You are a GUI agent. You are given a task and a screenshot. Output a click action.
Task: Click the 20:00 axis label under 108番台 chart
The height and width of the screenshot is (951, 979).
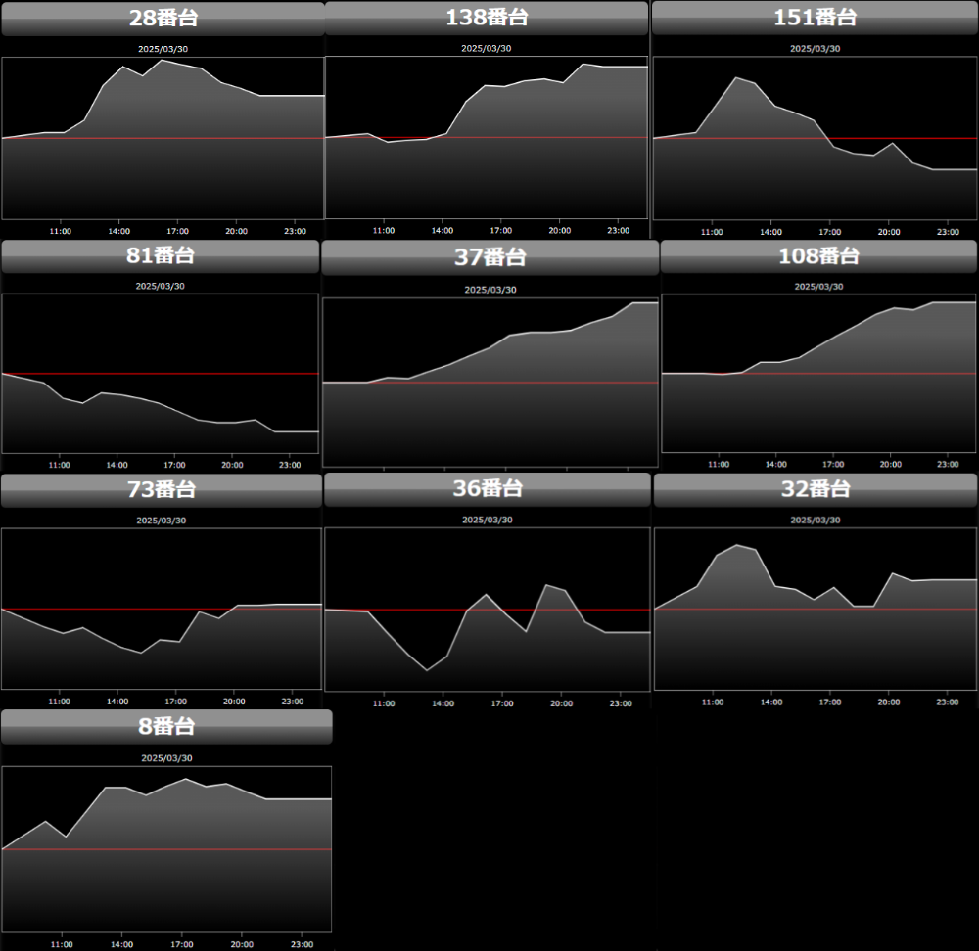890,465
